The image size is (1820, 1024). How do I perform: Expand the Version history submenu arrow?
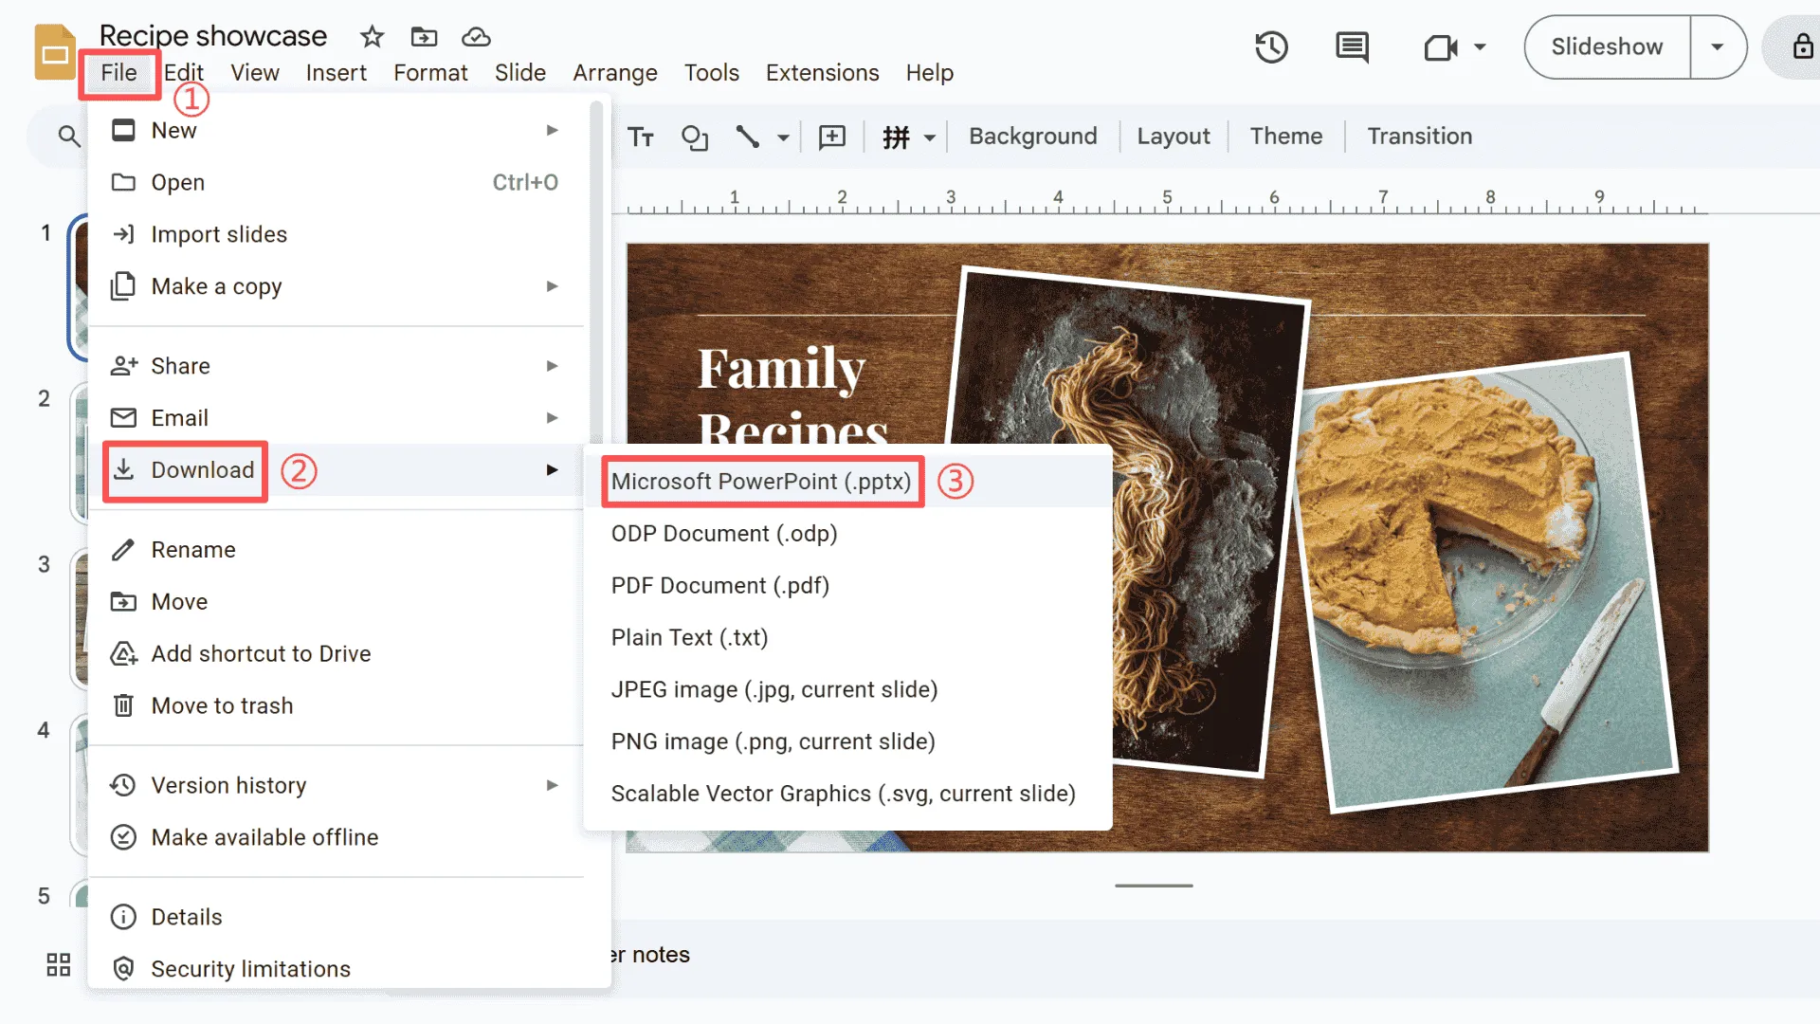[552, 785]
